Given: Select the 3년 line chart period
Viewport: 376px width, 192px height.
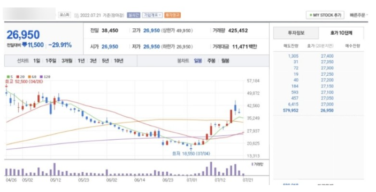Looking at the screenshot, I should coord(93,61).
